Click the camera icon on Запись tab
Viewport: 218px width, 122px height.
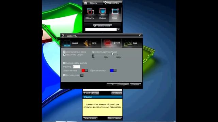coord(86,3)
